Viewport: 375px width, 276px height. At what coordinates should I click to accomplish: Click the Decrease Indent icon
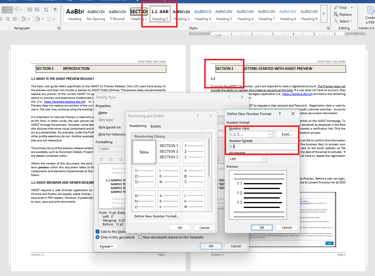(x=29, y=10)
